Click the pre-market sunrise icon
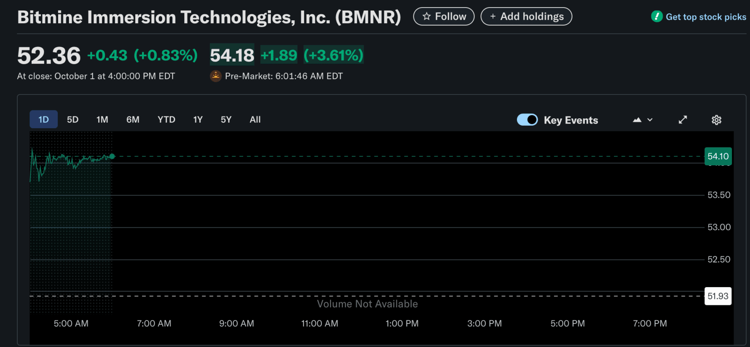Screen dimensions: 750x347 point(216,76)
